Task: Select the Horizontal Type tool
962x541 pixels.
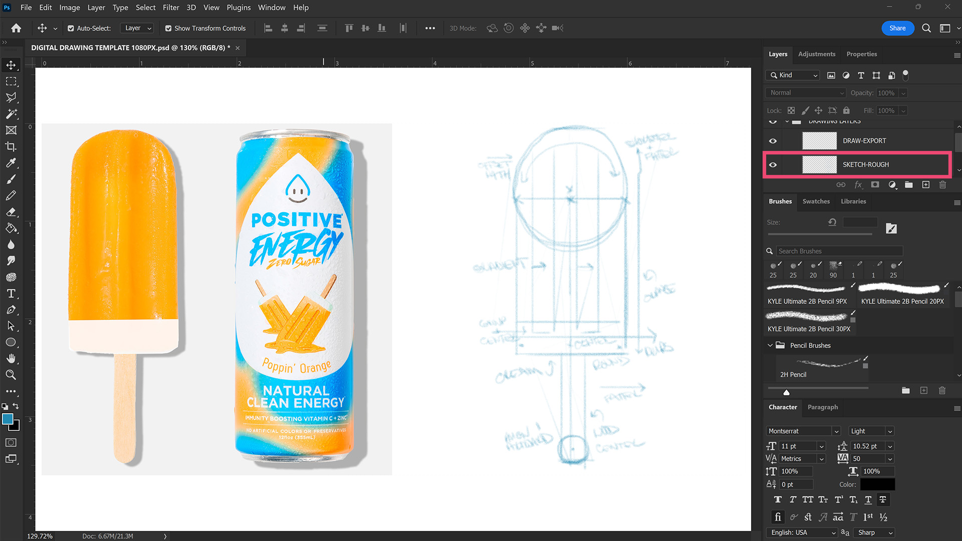Action: (11, 293)
